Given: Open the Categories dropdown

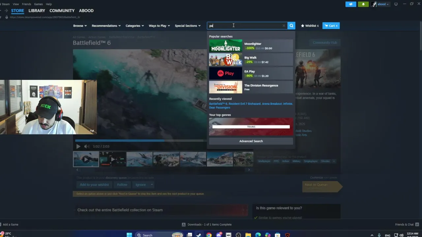Looking at the screenshot, I should [x=135, y=26].
